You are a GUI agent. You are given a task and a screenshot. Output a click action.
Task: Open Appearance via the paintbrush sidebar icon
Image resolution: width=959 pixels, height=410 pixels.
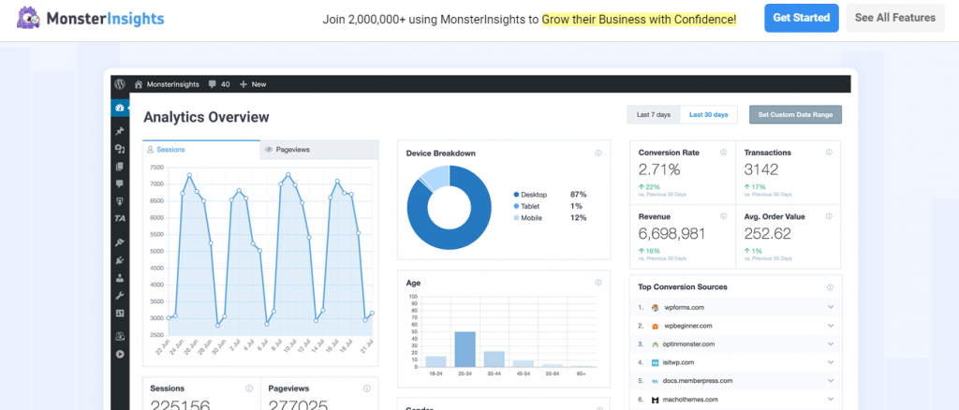point(120,242)
